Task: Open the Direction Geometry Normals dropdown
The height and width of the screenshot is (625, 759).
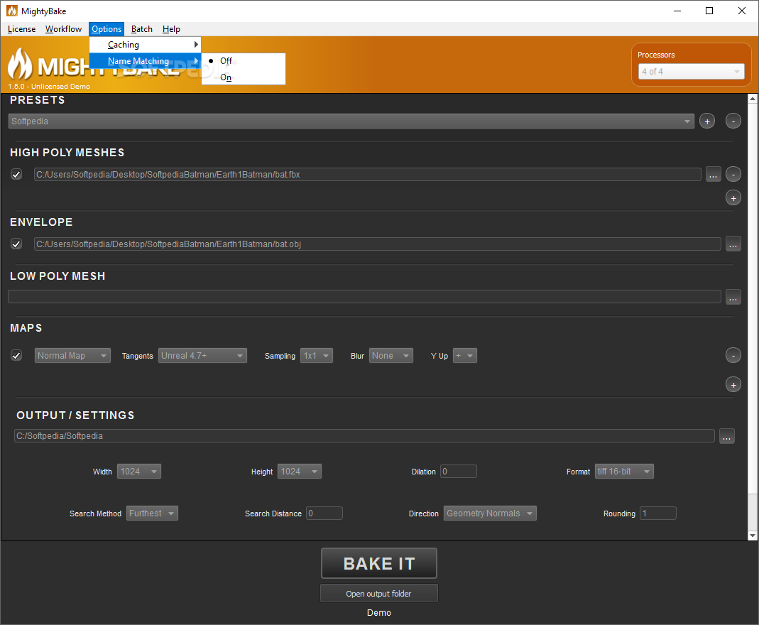Action: [490, 513]
